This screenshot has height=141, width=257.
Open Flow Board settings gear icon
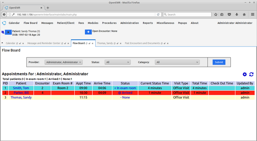tap(245, 74)
